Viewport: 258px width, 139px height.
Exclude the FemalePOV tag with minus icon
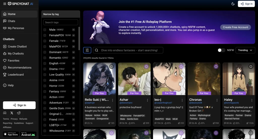[74, 35]
